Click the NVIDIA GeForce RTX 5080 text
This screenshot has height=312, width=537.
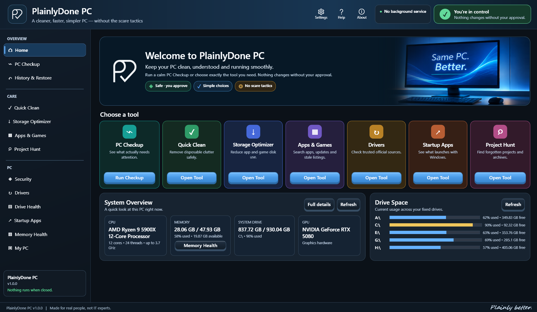click(x=326, y=233)
